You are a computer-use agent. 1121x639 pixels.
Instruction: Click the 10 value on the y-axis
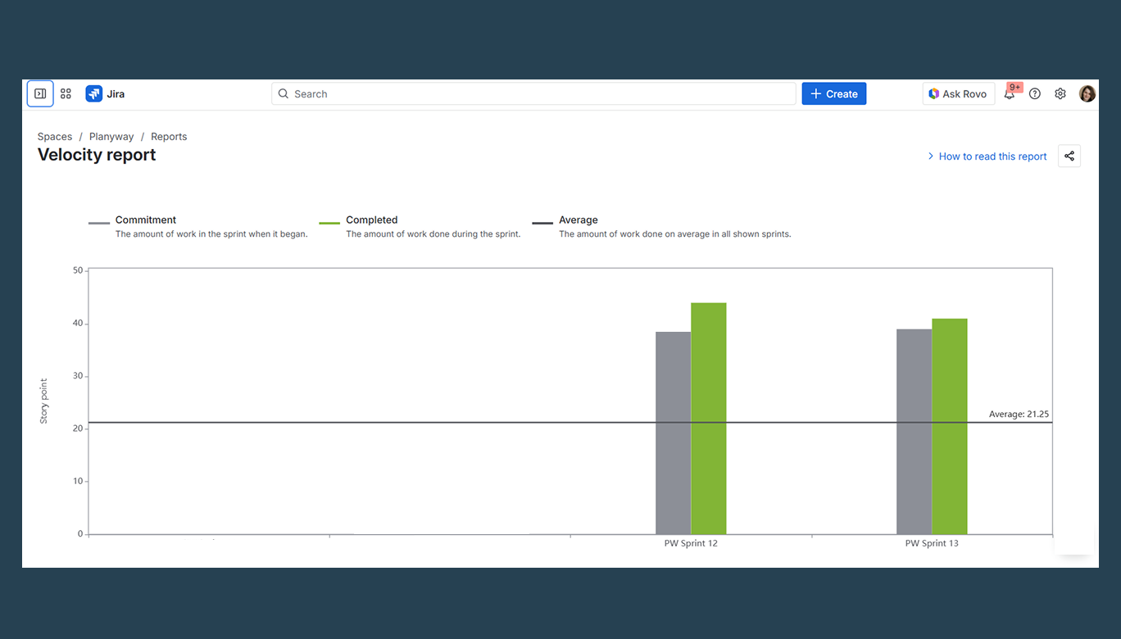click(x=79, y=481)
